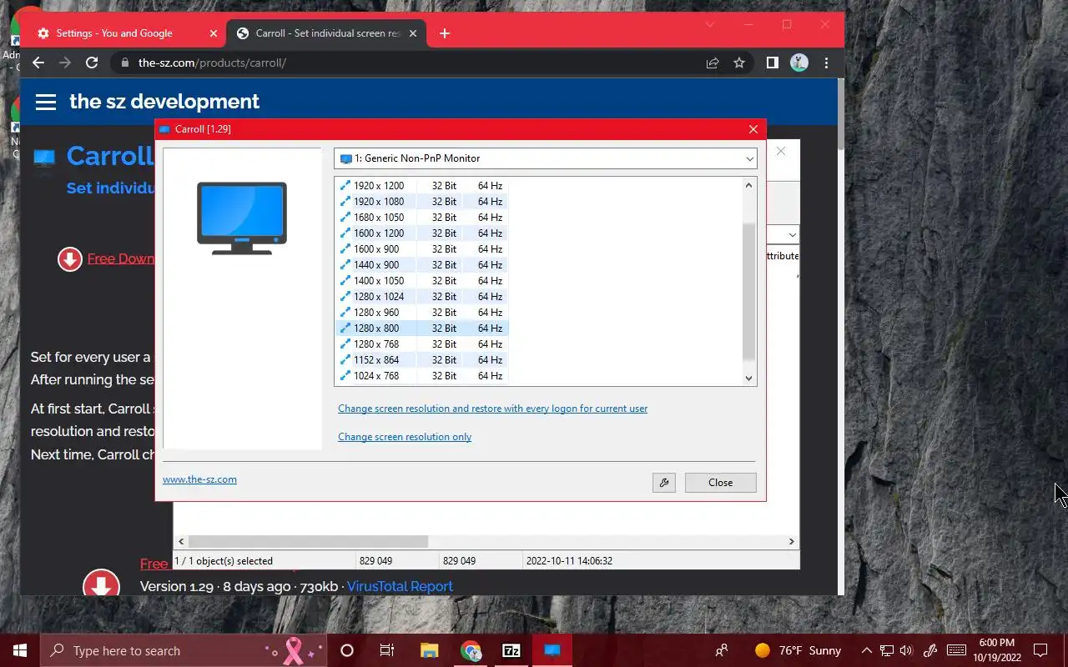1068x667 pixels.
Task: Click the scroll down arrow of the resolution list
Action: (x=748, y=378)
